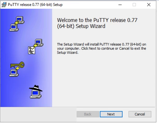Image resolution: width=159 pixels, height=125 pixels.
Task: Abort the setup with Cancel button
Action: click(140, 114)
